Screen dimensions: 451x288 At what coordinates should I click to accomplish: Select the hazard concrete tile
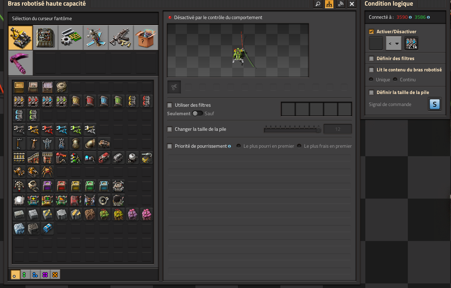pos(47,214)
